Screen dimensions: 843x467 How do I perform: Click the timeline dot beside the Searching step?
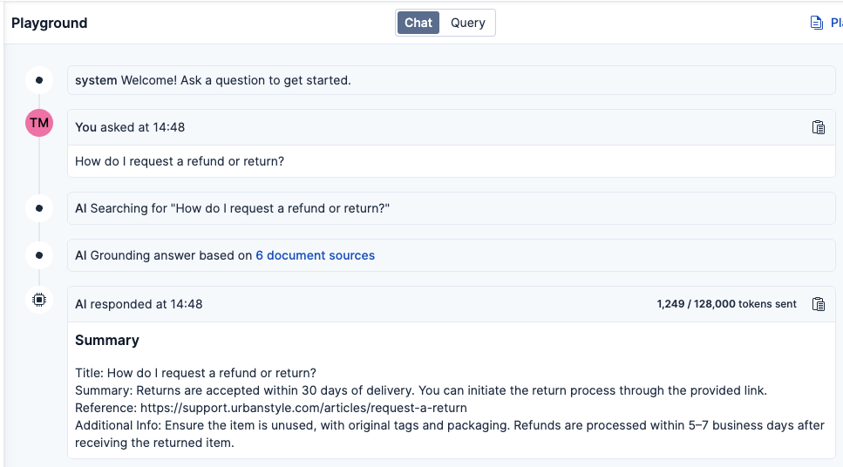pyautogui.click(x=39, y=208)
